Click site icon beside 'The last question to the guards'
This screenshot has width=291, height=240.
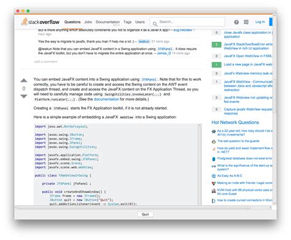point(214,142)
